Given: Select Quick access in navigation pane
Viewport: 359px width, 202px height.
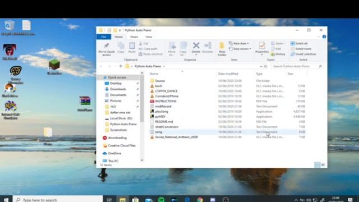Looking at the screenshot, I should click(117, 77).
